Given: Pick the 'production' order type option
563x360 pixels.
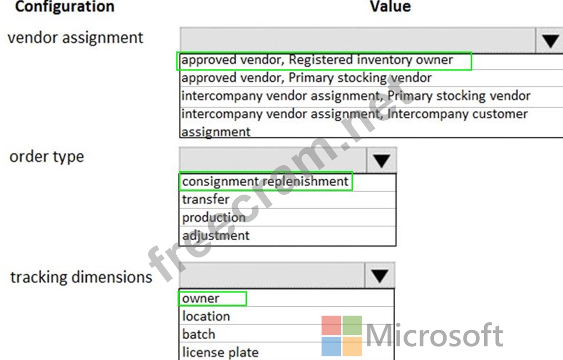Looking at the screenshot, I should pos(213,217).
